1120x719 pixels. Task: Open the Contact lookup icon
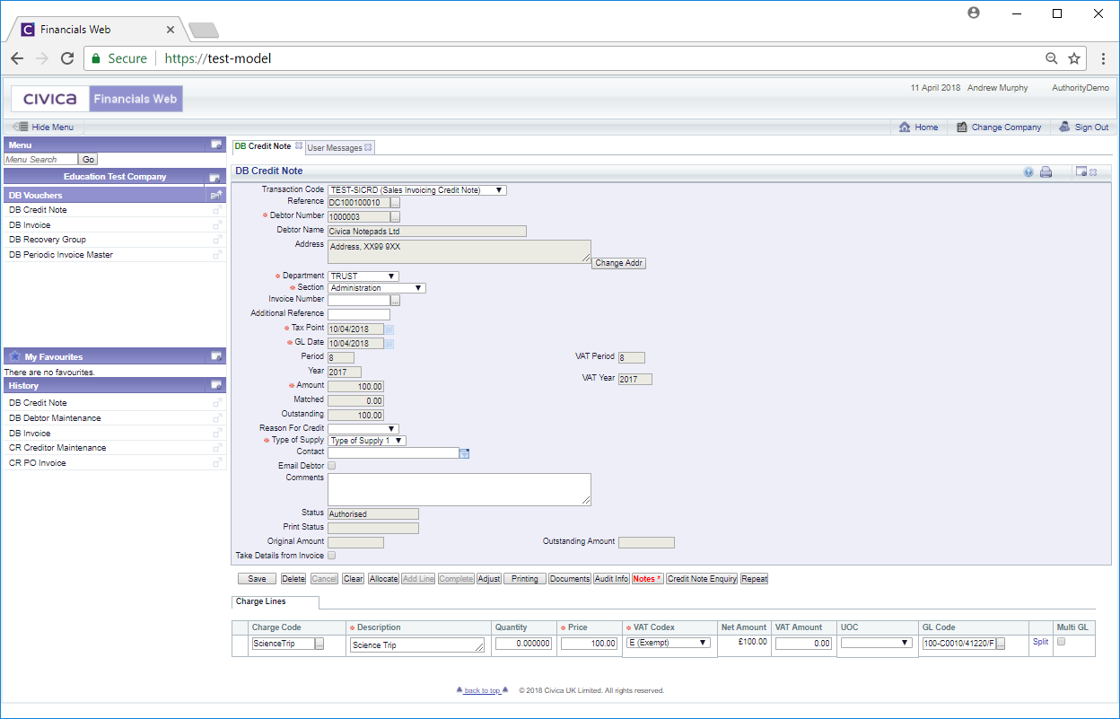click(464, 454)
